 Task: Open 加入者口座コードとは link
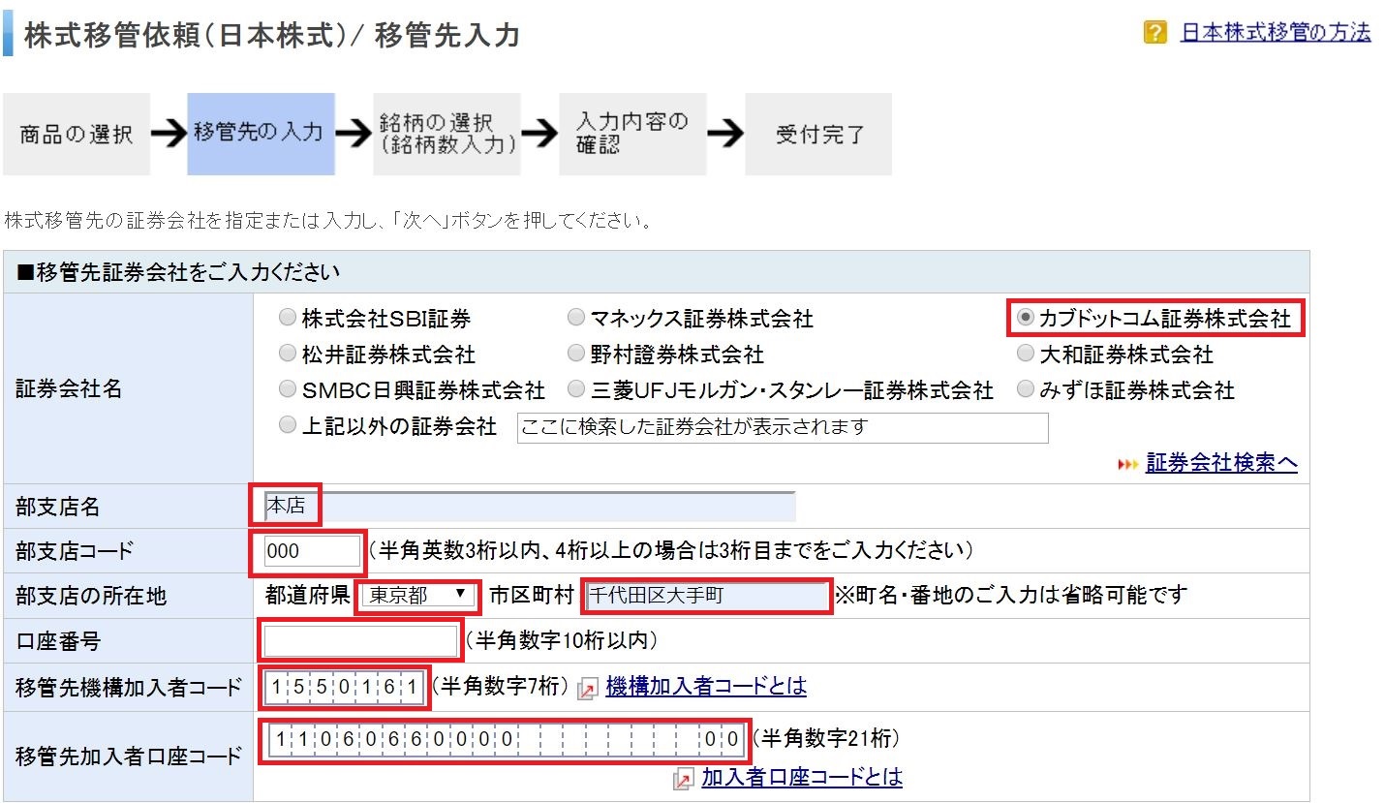(x=802, y=777)
